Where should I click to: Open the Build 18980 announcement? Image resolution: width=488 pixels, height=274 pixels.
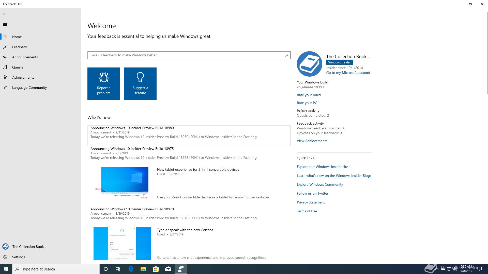point(132,128)
